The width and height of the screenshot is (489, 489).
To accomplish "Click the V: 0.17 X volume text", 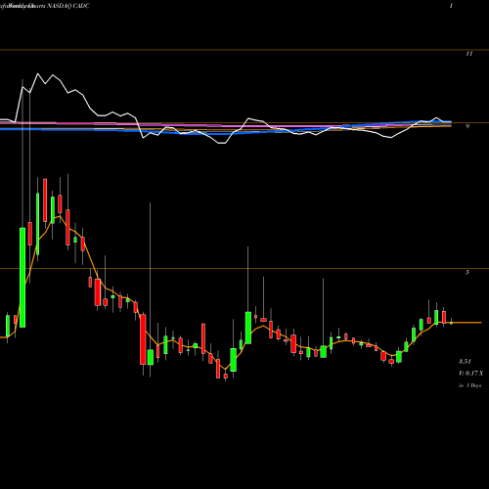I will click(x=470, y=374).
